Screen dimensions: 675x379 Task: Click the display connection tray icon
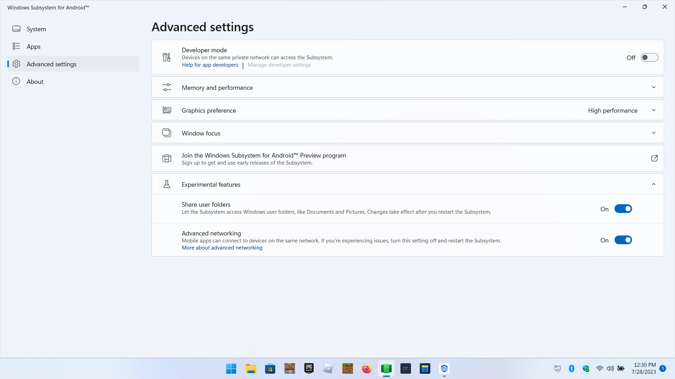(558, 368)
